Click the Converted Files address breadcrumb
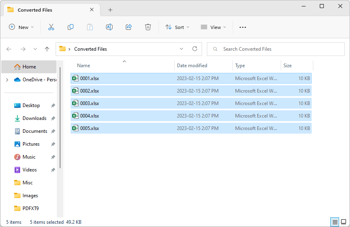Viewport: 350px width, 227px height. tap(90, 49)
